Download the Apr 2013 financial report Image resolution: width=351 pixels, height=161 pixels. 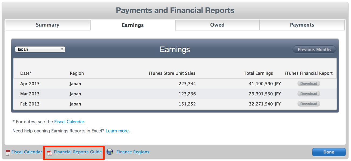tap(309, 83)
